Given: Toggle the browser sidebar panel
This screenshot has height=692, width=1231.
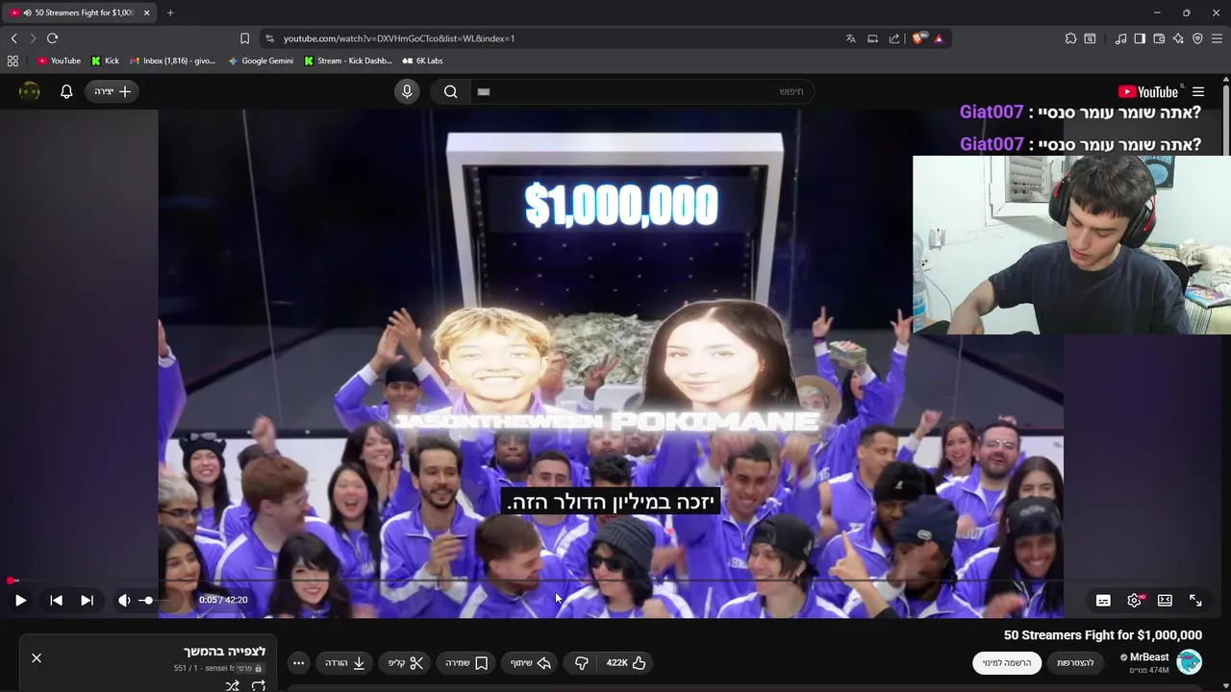Looking at the screenshot, I should [x=1140, y=38].
